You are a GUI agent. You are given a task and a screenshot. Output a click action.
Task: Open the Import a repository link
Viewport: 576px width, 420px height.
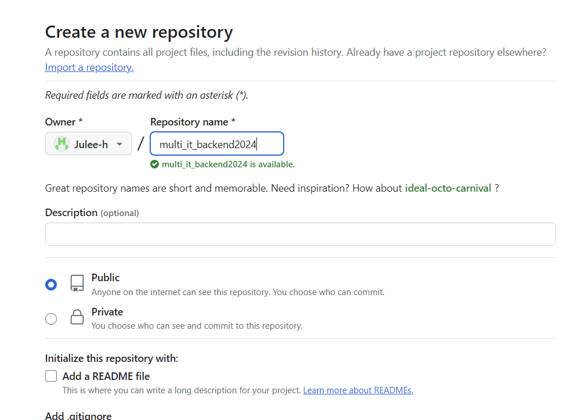(89, 67)
